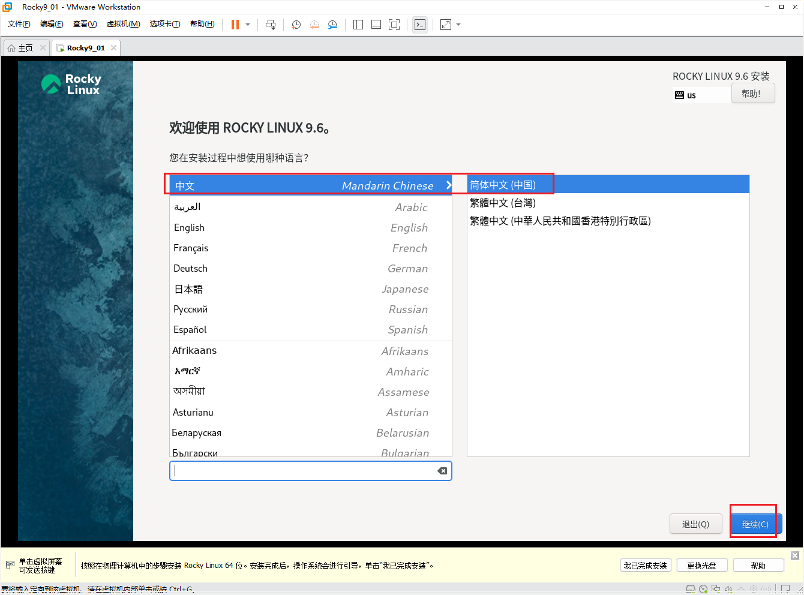Click the console view toolbar icon
This screenshot has height=595, width=804.
coord(420,25)
